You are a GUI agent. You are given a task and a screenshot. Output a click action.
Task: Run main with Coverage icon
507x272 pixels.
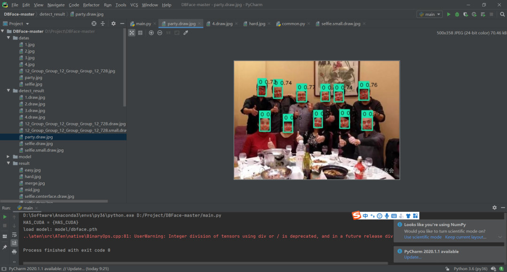(x=465, y=15)
